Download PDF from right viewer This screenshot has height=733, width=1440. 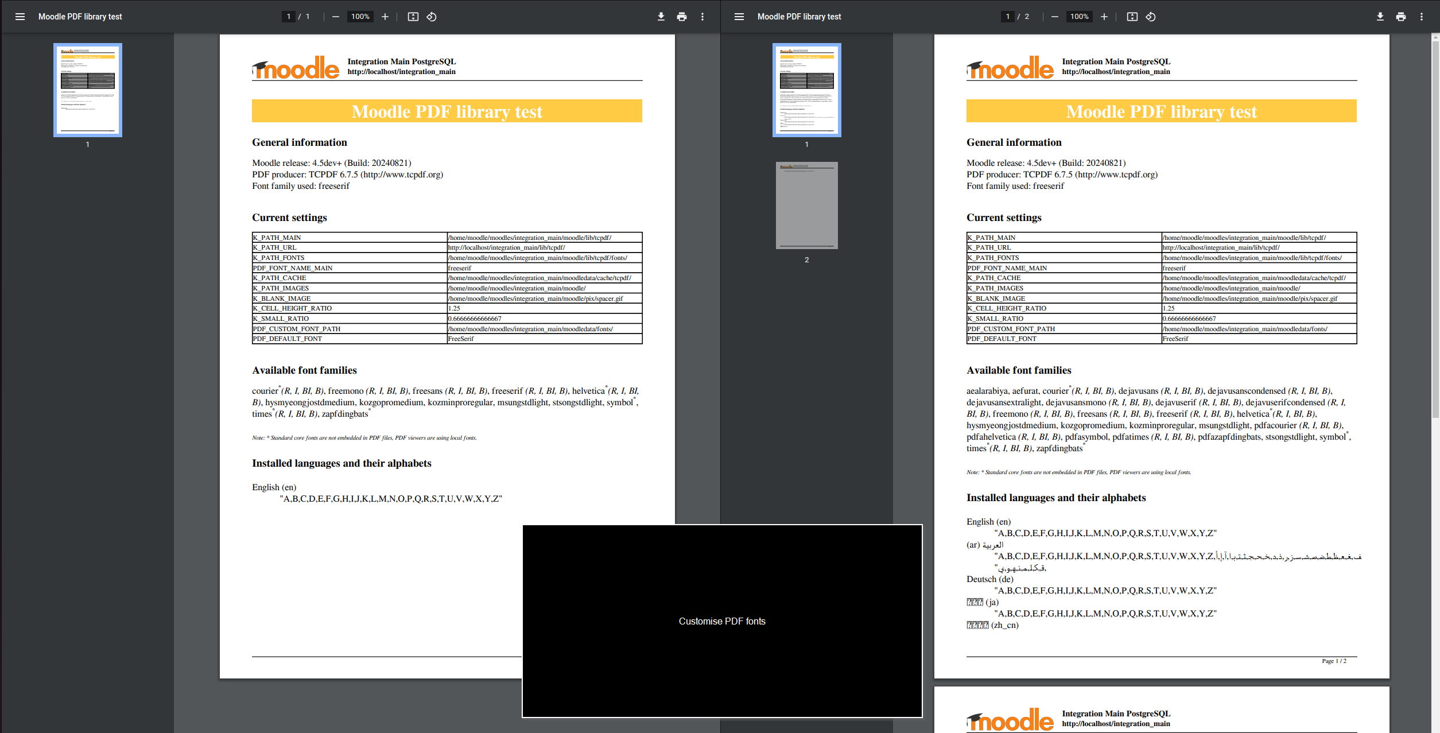1380,17
